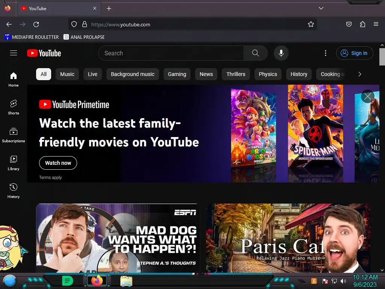The height and width of the screenshot is (289, 385).
Task: Focus the YouTube search field
Action: (x=171, y=53)
